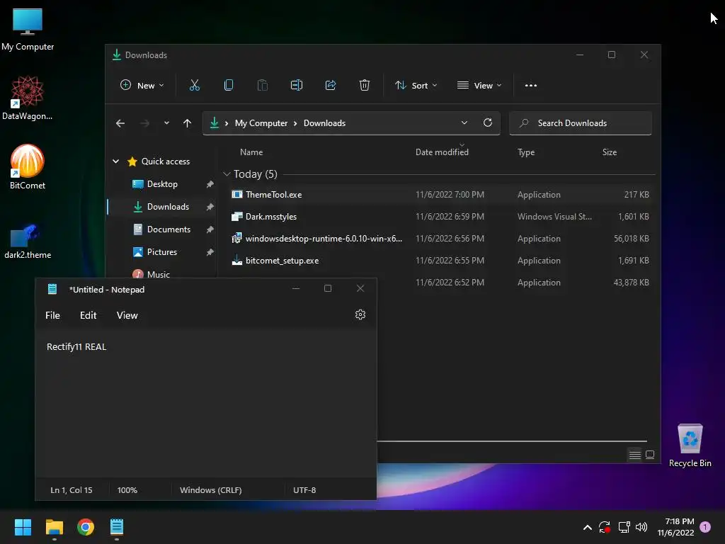The height and width of the screenshot is (544, 725).
Task: Open the Sort dropdown menu
Action: (x=416, y=85)
